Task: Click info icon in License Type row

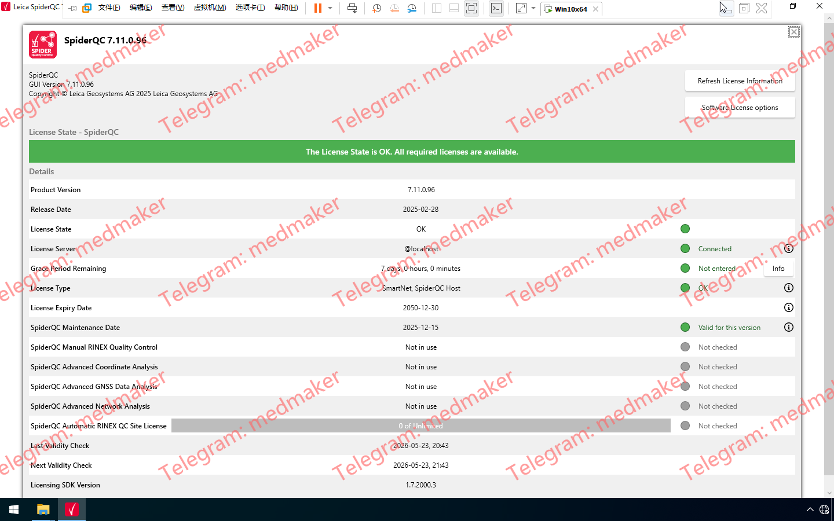Action: [788, 288]
